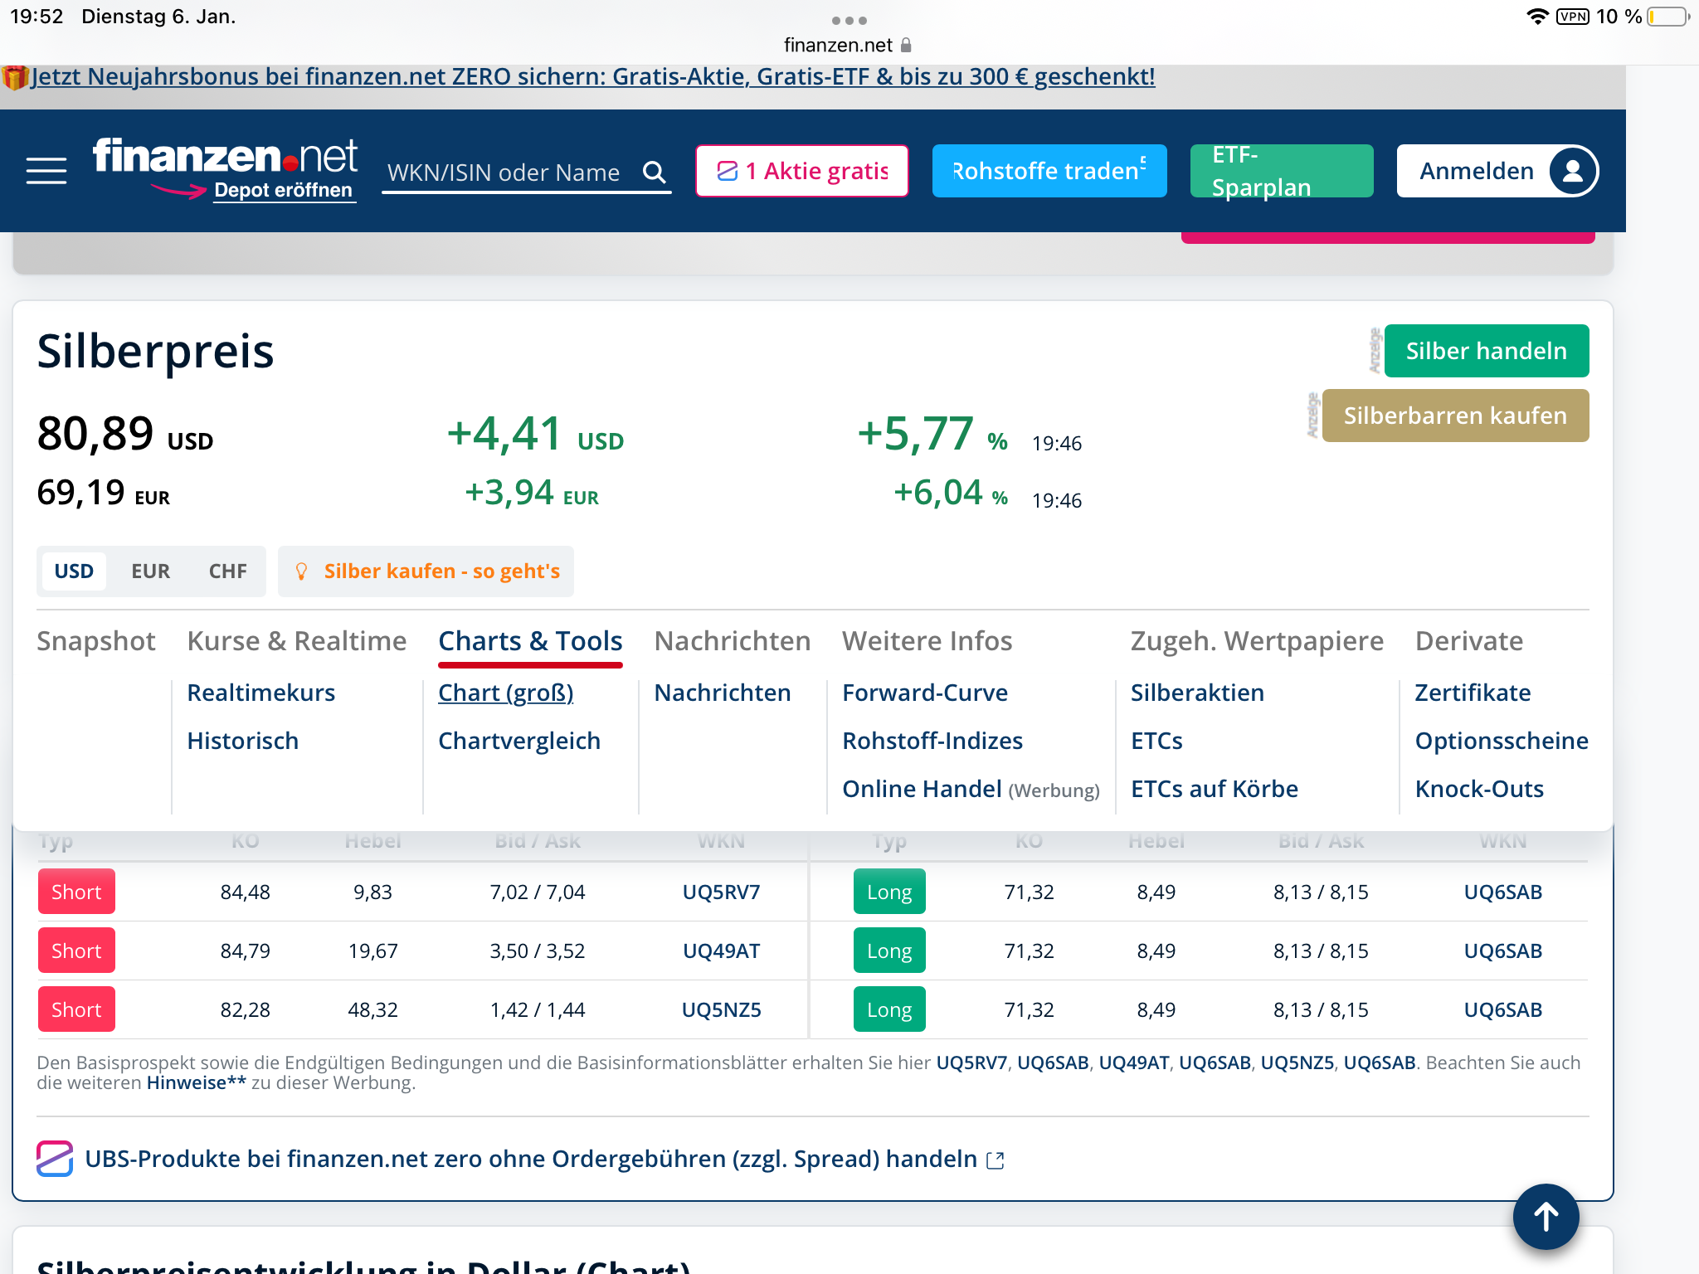Open the Snapshot tab
1699x1274 pixels.
pyautogui.click(x=96, y=641)
